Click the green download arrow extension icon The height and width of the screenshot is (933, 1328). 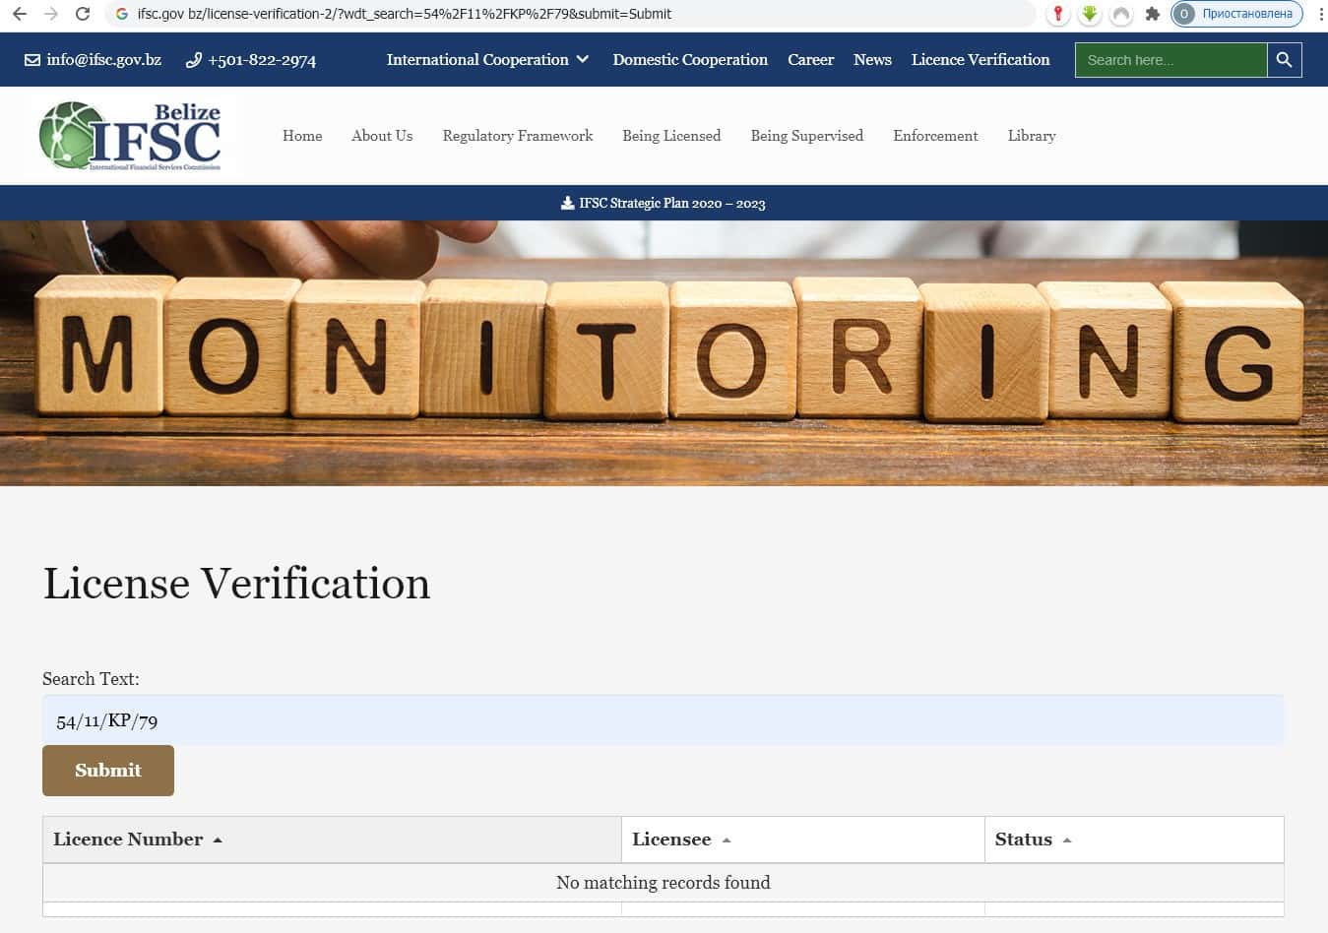[1089, 14]
